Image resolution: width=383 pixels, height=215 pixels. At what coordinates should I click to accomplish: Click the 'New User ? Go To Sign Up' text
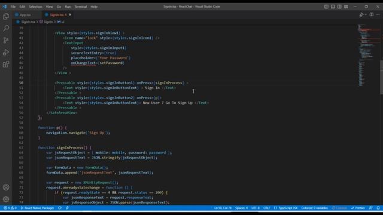(x=168, y=103)
